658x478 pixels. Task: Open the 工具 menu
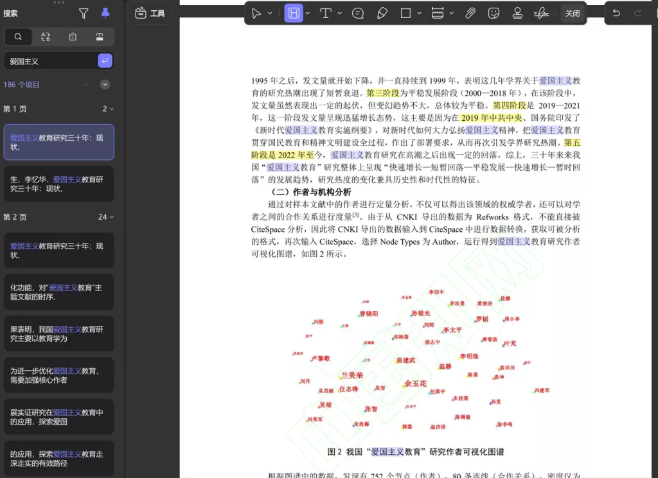click(x=149, y=12)
